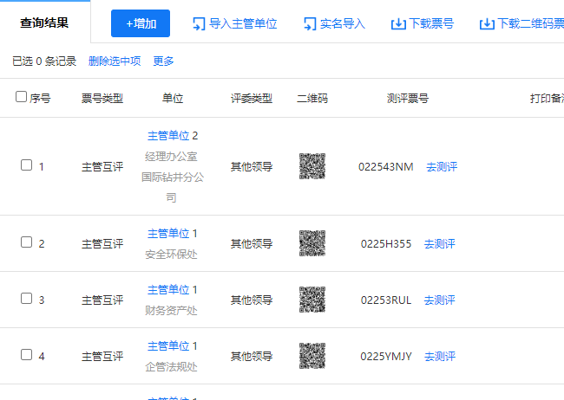Open QR code for ticket 02253RUL

[312, 300]
